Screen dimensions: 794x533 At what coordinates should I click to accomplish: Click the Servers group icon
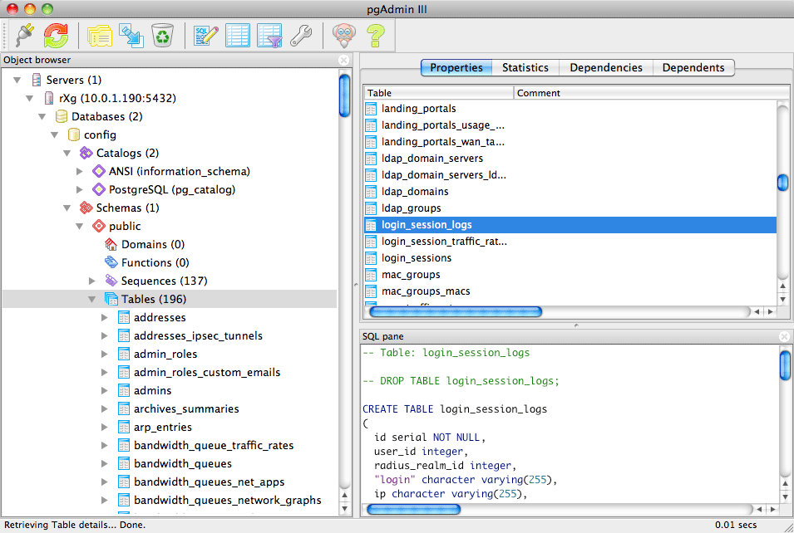[36, 80]
